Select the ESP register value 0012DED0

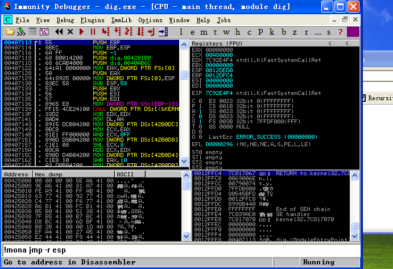pyautogui.click(x=219, y=70)
